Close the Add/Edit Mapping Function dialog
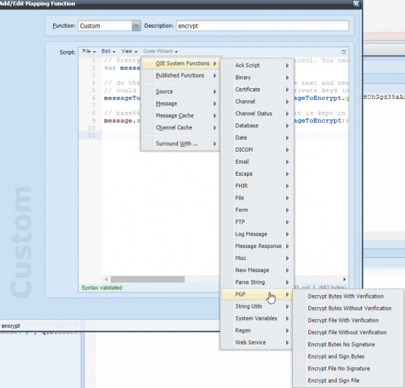Image resolution: width=405 pixels, height=388 pixels. click(356, 3)
